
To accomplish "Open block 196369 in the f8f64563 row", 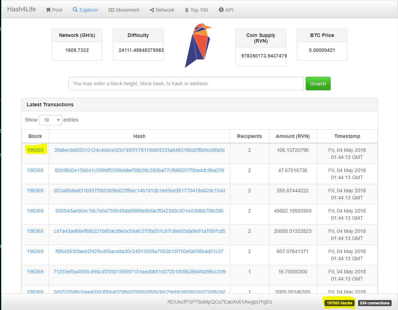I will pyautogui.click(x=35, y=251).
